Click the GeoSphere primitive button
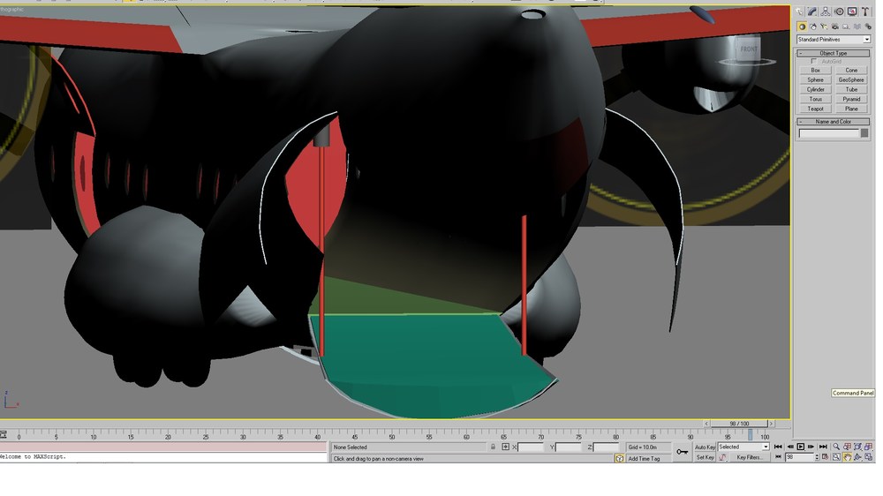This screenshot has width=883, height=496. coord(851,80)
